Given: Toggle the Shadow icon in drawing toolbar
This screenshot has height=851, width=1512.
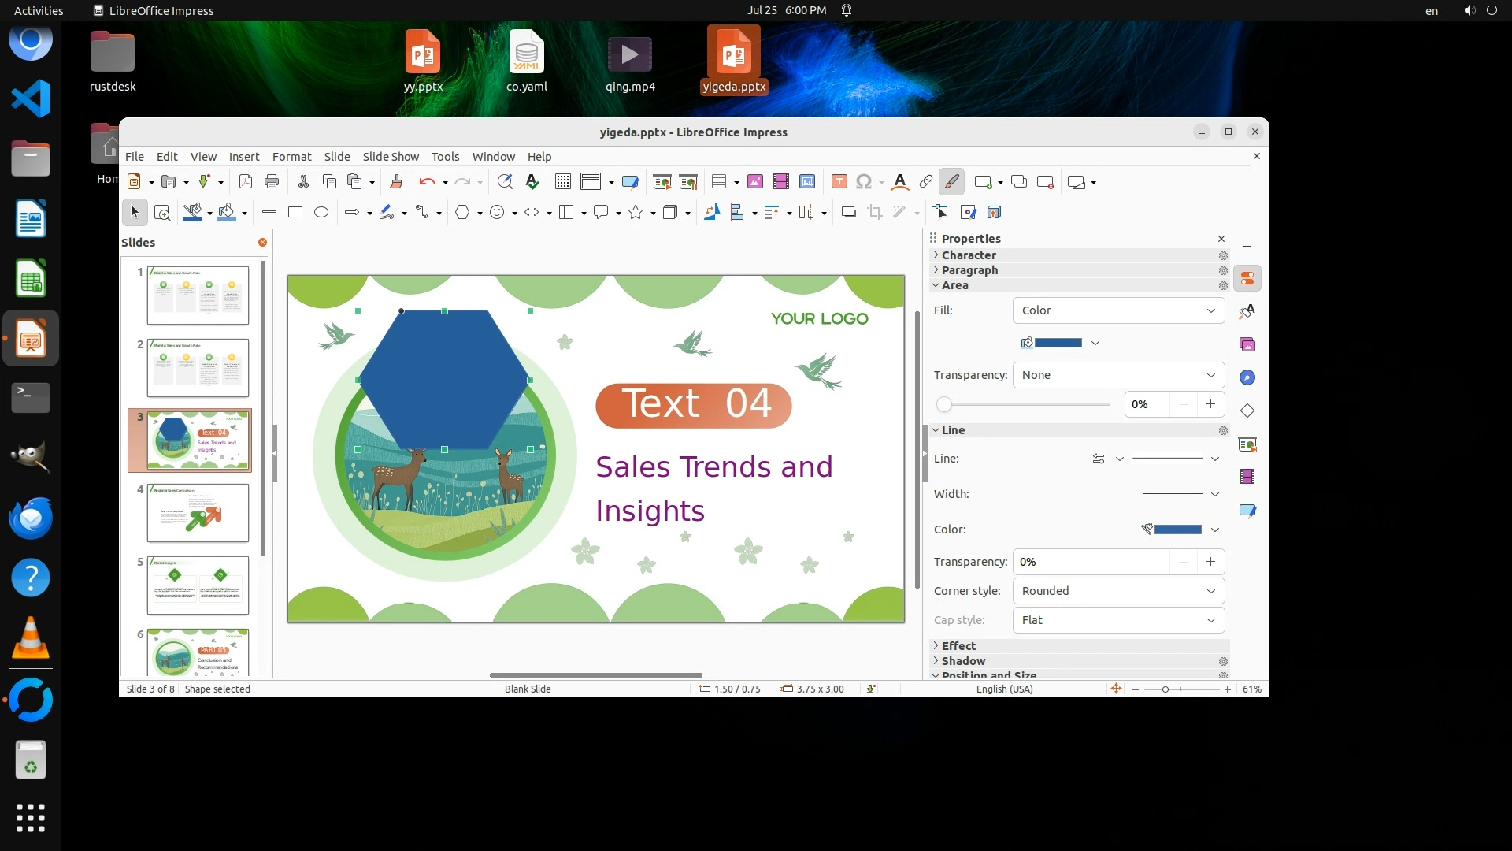Looking at the screenshot, I should pyautogui.click(x=848, y=212).
